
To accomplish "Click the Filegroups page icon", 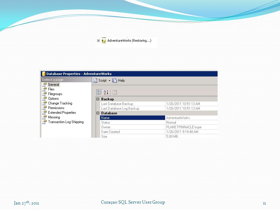I will [44, 94].
